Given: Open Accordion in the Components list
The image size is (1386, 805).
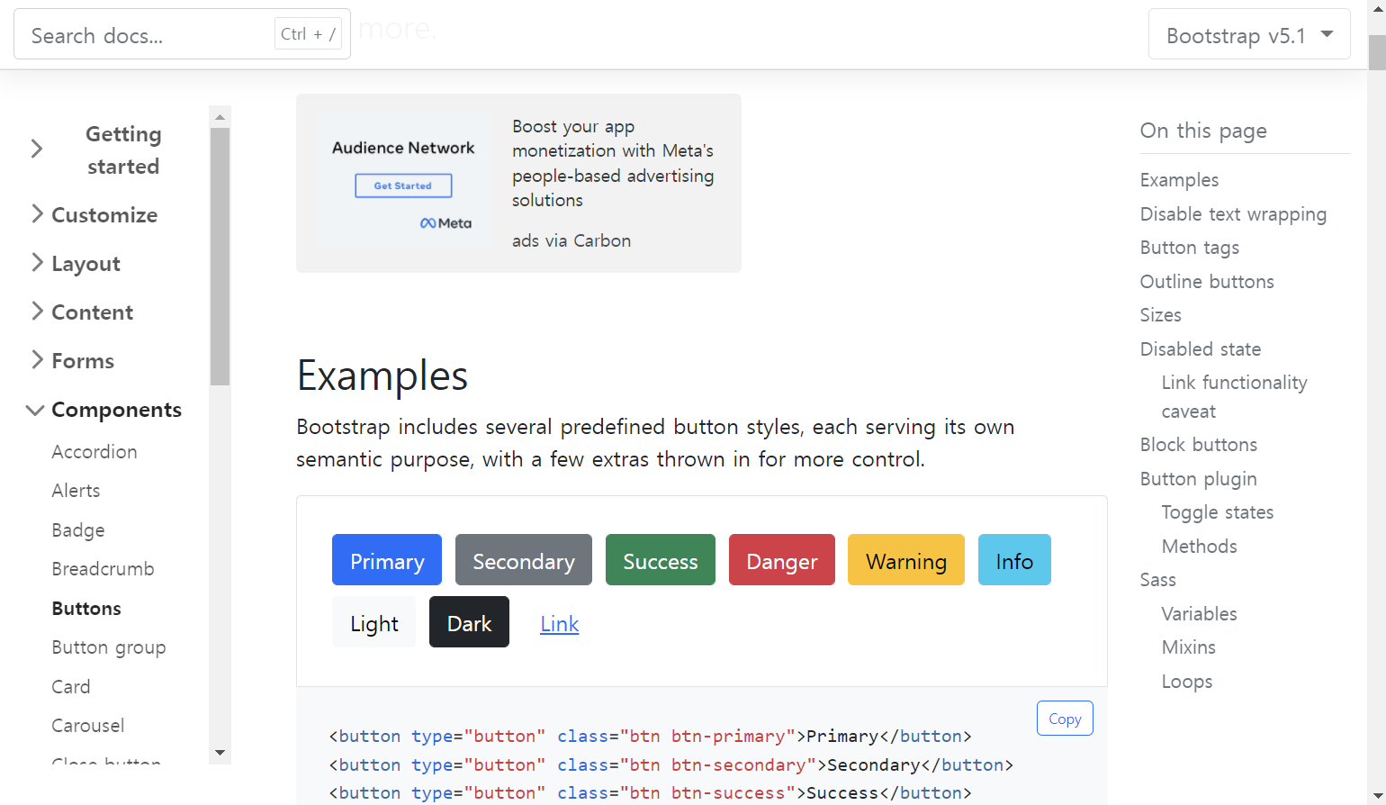Looking at the screenshot, I should (x=94, y=452).
